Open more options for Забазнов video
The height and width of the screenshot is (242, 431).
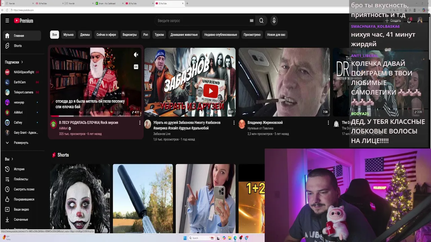(x=234, y=123)
